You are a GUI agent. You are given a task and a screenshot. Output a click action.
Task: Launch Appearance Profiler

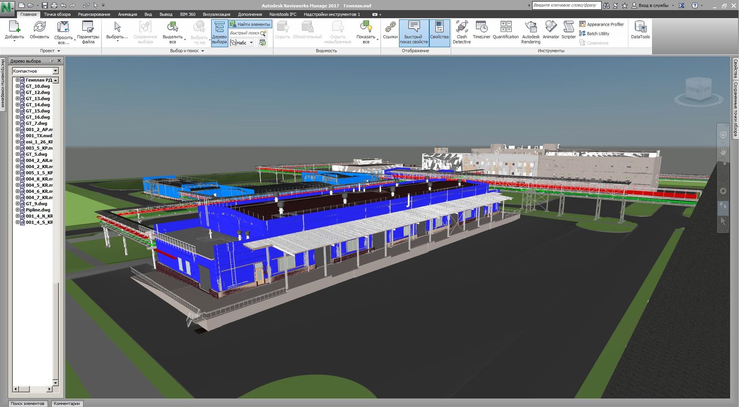pyautogui.click(x=601, y=24)
